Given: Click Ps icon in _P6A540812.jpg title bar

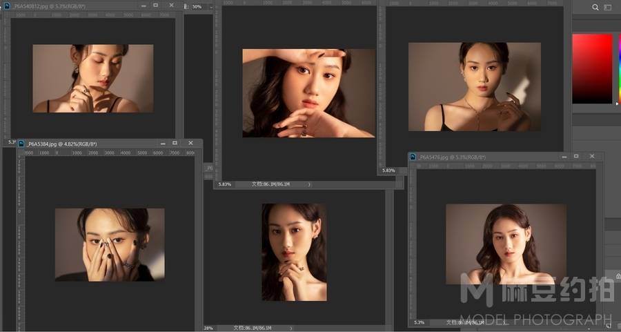Looking at the screenshot, I should (7, 6).
